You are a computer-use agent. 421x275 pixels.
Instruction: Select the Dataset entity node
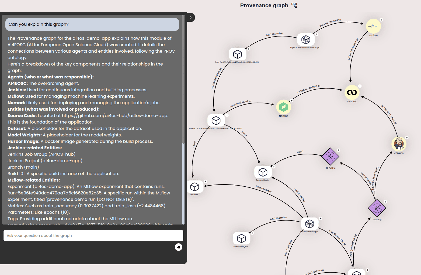tap(195, 187)
